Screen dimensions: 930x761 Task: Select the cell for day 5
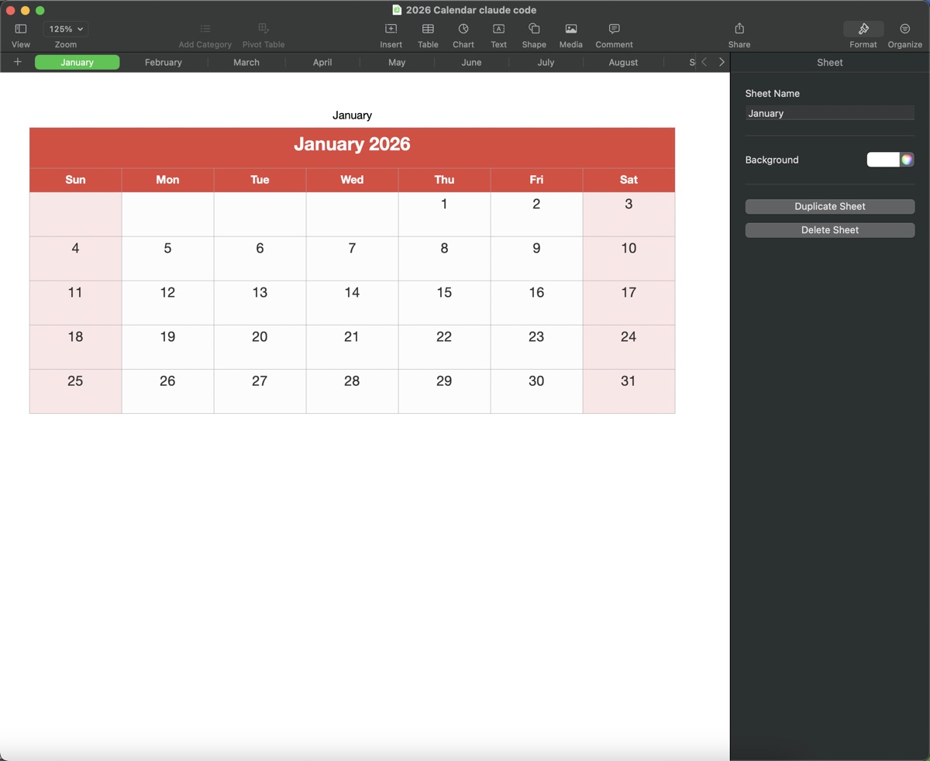pos(167,258)
